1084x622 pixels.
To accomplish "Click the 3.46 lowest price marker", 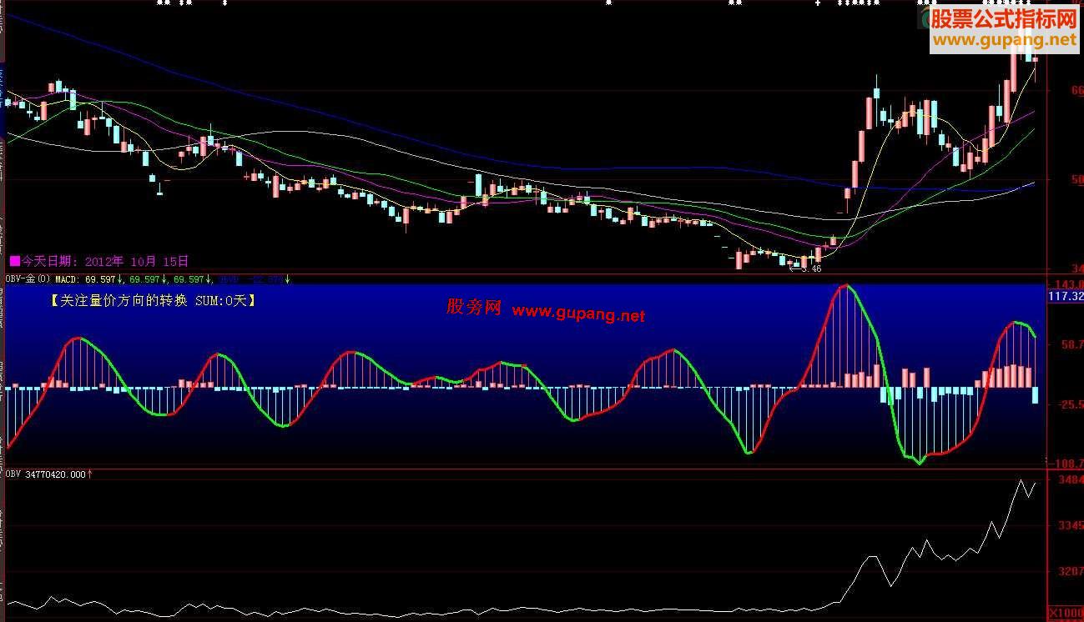I will [x=806, y=268].
